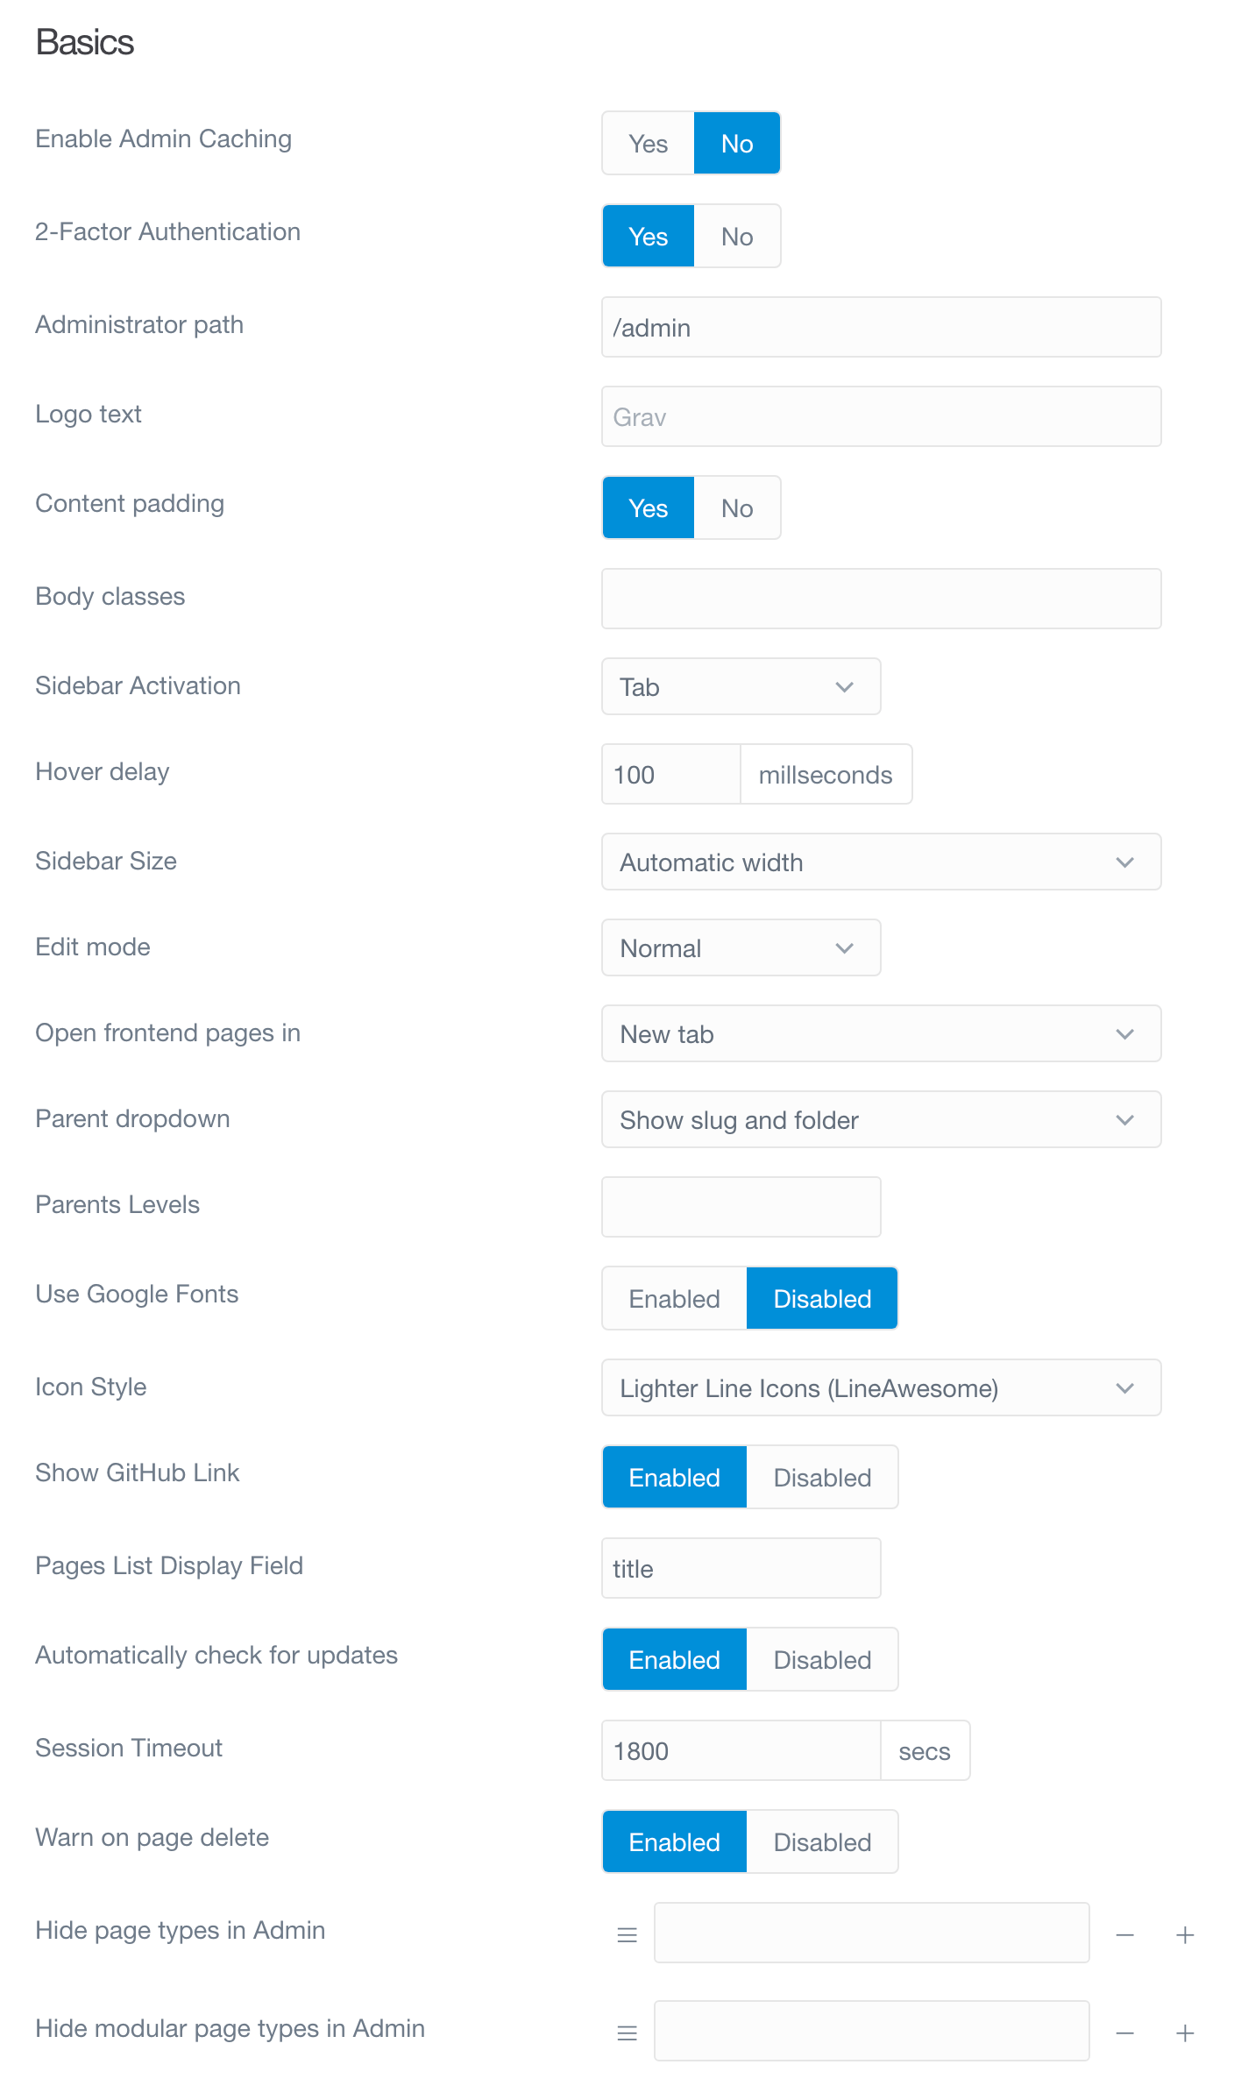Enable Use Google Fonts
This screenshot has height=2086, width=1241.
pos(673,1298)
